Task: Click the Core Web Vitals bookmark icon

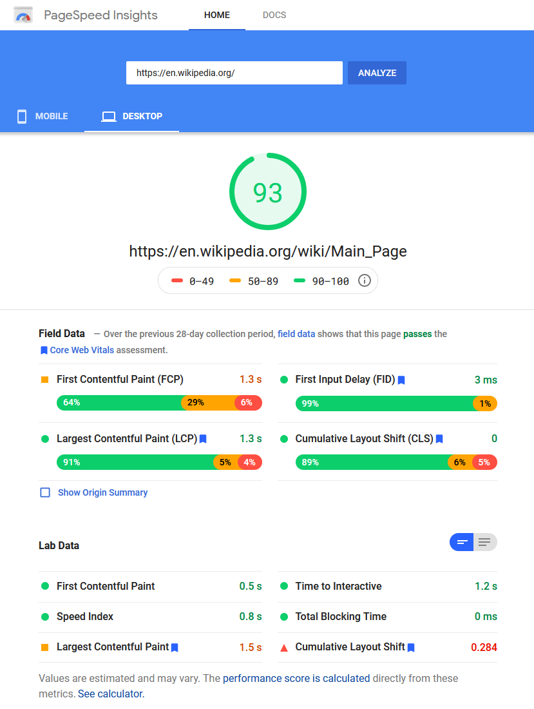Action: (x=44, y=351)
